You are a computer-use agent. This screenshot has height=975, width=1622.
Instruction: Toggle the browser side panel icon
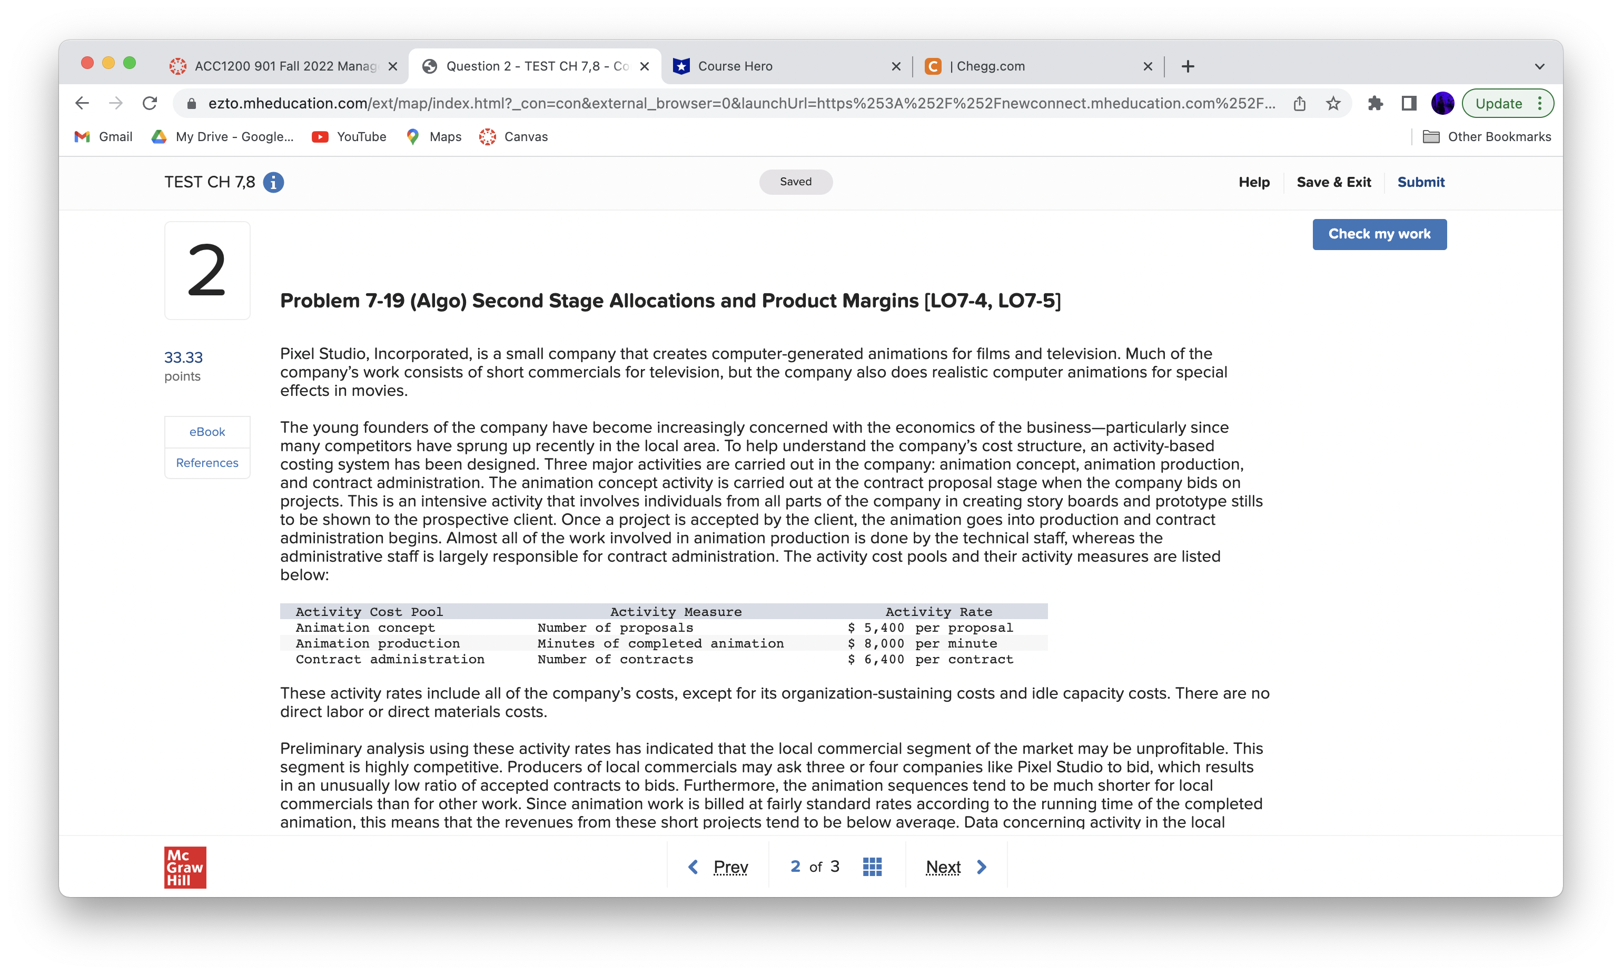tap(1408, 103)
